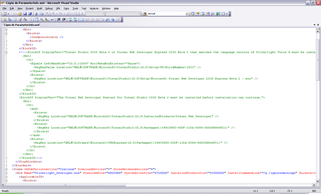Click the Undo arrow icon

point(53,13)
